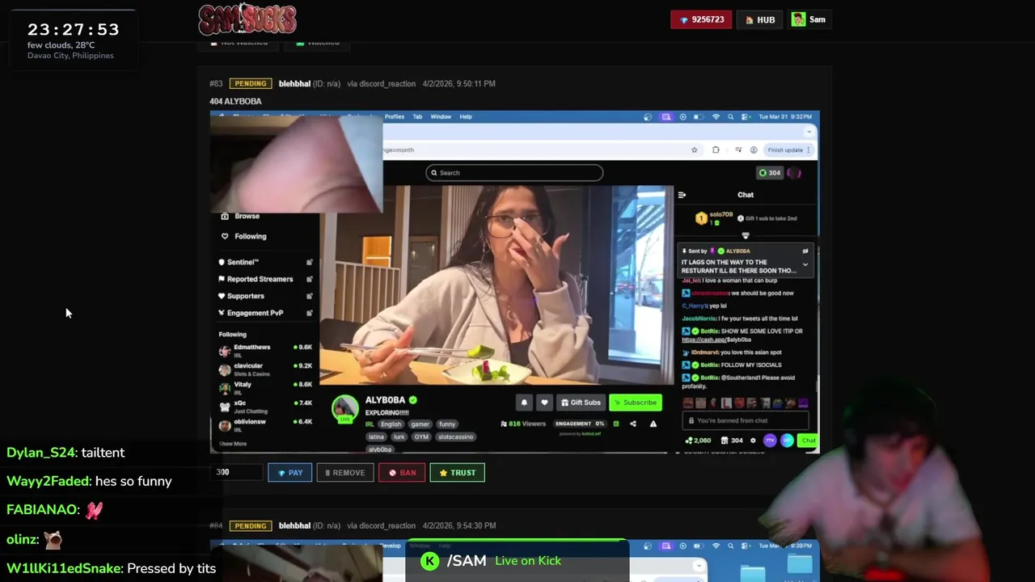
Task: Click the 300 amount input field
Action: [x=237, y=472]
